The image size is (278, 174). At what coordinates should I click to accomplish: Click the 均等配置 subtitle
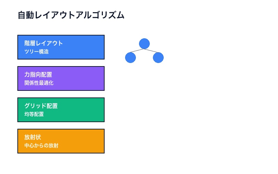click(x=34, y=114)
